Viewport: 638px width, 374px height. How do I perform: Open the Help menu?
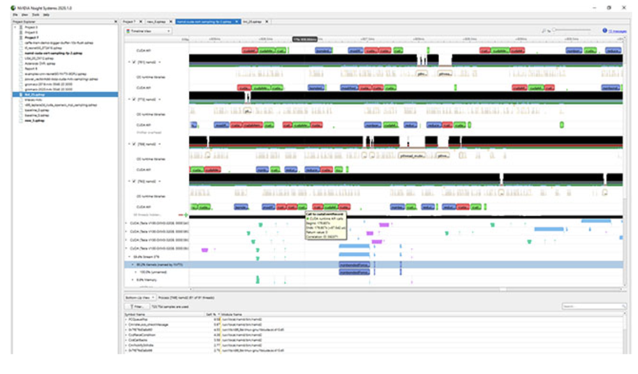coord(47,15)
